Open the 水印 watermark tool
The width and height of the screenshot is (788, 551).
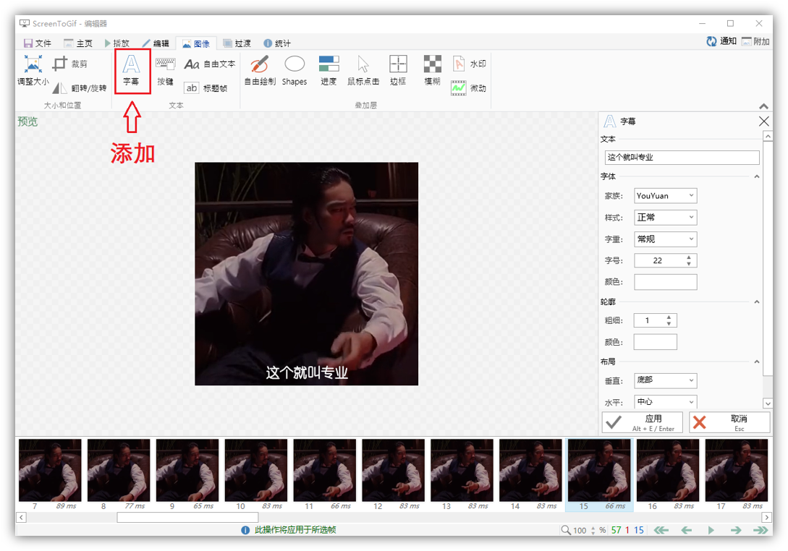tap(469, 64)
